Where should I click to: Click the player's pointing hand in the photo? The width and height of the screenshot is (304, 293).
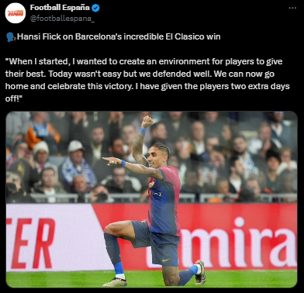(112, 161)
